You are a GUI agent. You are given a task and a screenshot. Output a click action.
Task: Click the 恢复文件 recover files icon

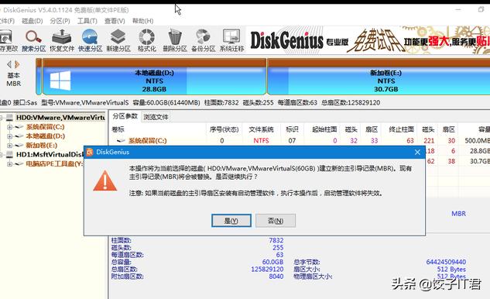pos(62,37)
